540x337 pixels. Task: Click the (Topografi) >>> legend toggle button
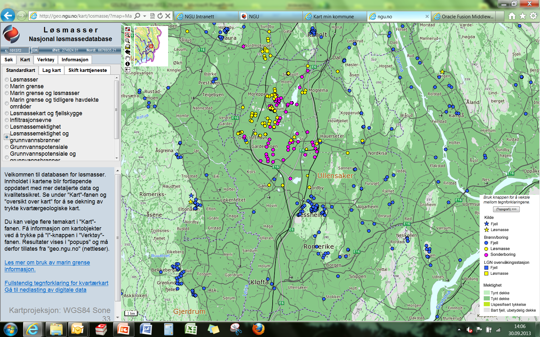506,209
